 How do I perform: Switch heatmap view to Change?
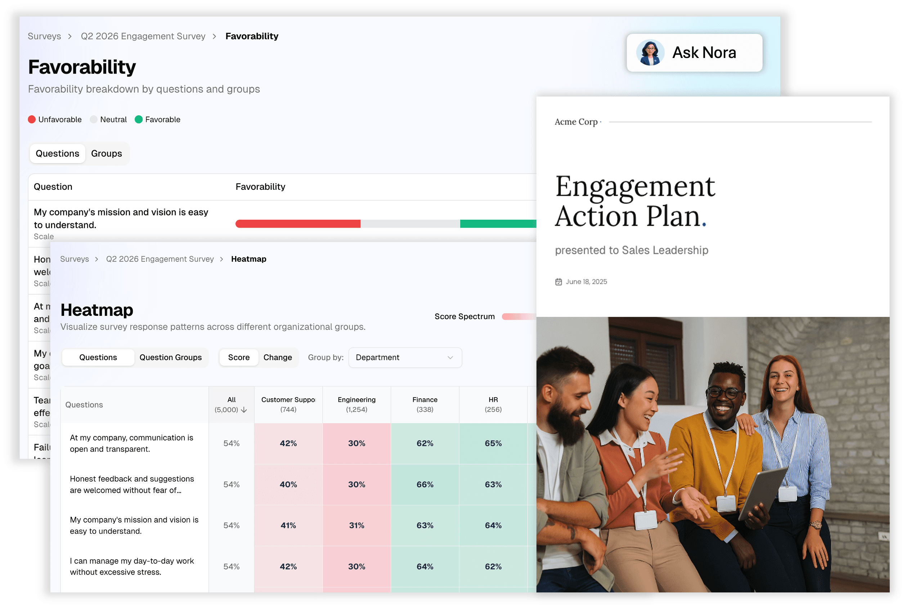coord(277,357)
